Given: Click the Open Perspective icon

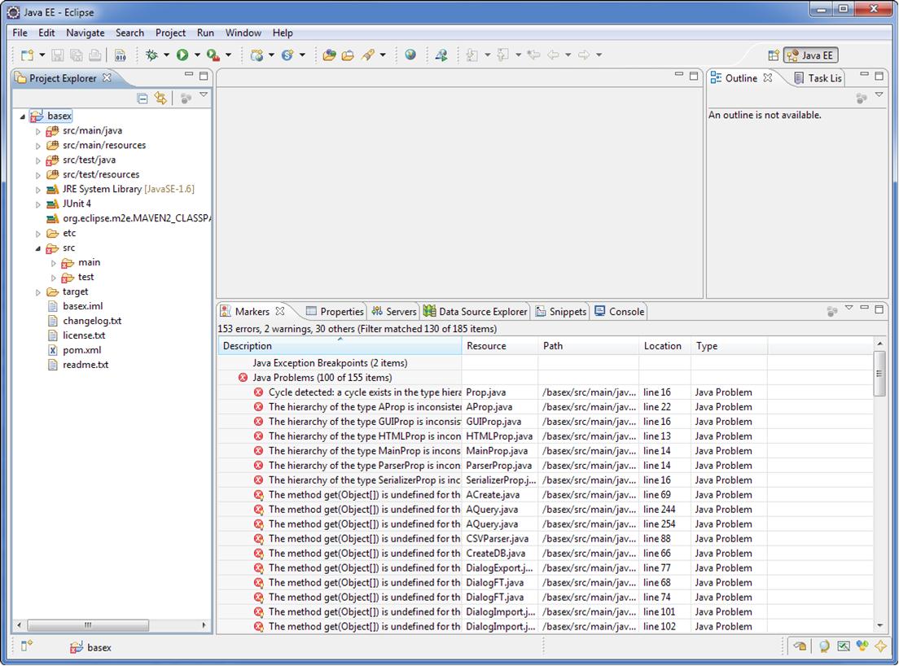Looking at the screenshot, I should pos(774,55).
